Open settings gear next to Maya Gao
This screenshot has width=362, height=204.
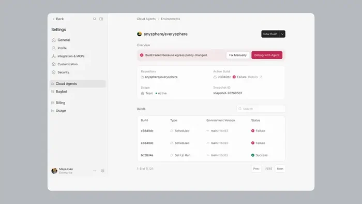coord(102,171)
